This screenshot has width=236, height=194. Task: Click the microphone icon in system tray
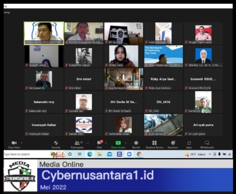click(219, 154)
